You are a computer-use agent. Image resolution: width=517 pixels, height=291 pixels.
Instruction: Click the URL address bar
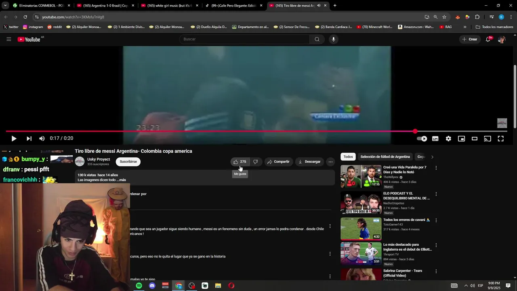[x=226, y=17]
